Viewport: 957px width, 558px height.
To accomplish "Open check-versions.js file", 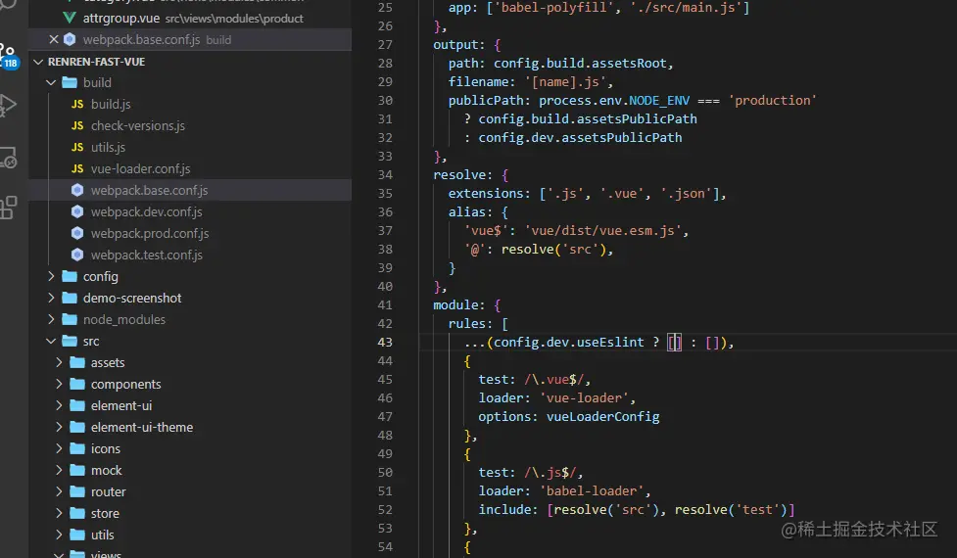I will 138,125.
